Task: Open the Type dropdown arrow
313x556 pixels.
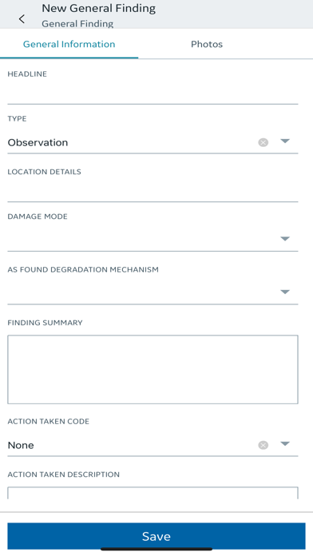Action: (285, 141)
